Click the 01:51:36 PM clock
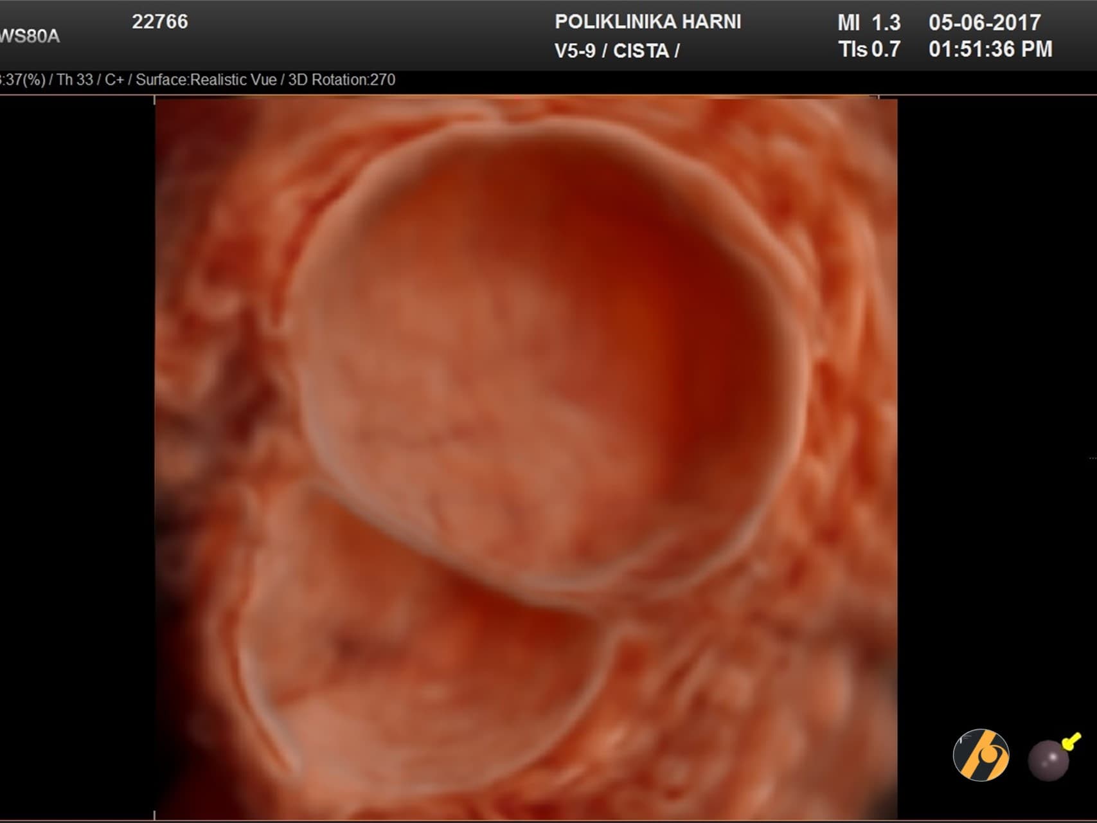This screenshot has width=1097, height=823. (990, 50)
